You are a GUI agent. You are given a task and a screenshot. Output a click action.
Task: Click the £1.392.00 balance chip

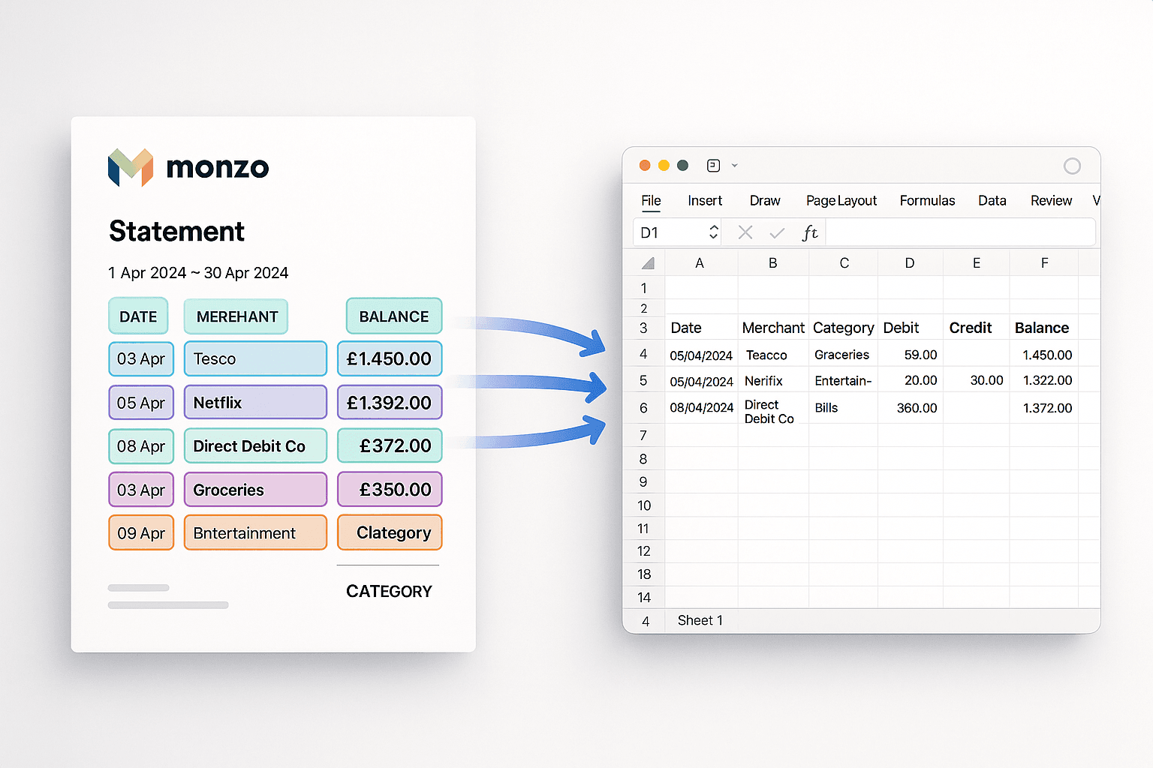tap(390, 403)
